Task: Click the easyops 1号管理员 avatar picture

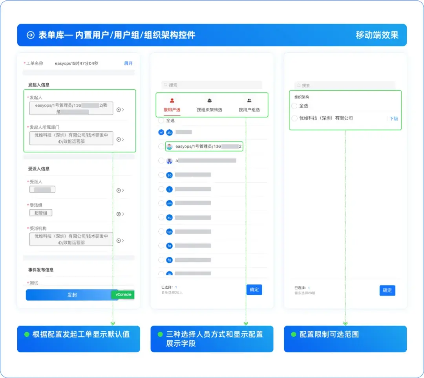Action: coord(170,146)
